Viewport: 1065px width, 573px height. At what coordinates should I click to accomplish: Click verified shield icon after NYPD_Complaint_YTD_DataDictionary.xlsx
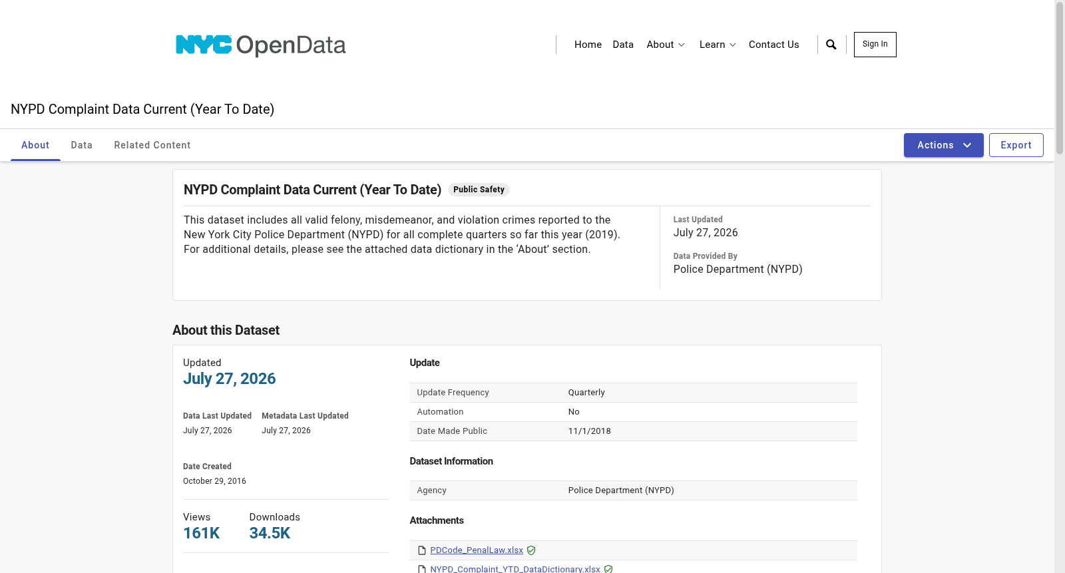608,570
